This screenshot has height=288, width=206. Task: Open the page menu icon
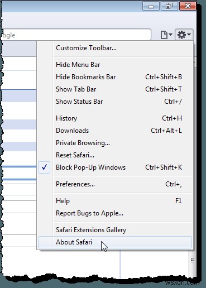click(166, 35)
